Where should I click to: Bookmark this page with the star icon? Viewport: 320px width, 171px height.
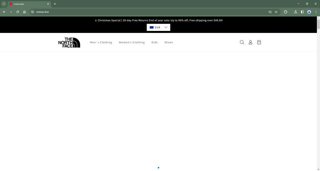276,12
